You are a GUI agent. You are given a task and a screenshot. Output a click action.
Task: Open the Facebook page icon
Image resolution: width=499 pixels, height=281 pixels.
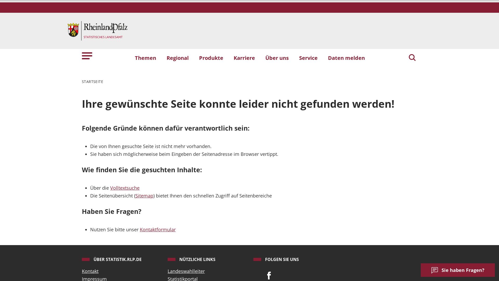click(x=269, y=276)
